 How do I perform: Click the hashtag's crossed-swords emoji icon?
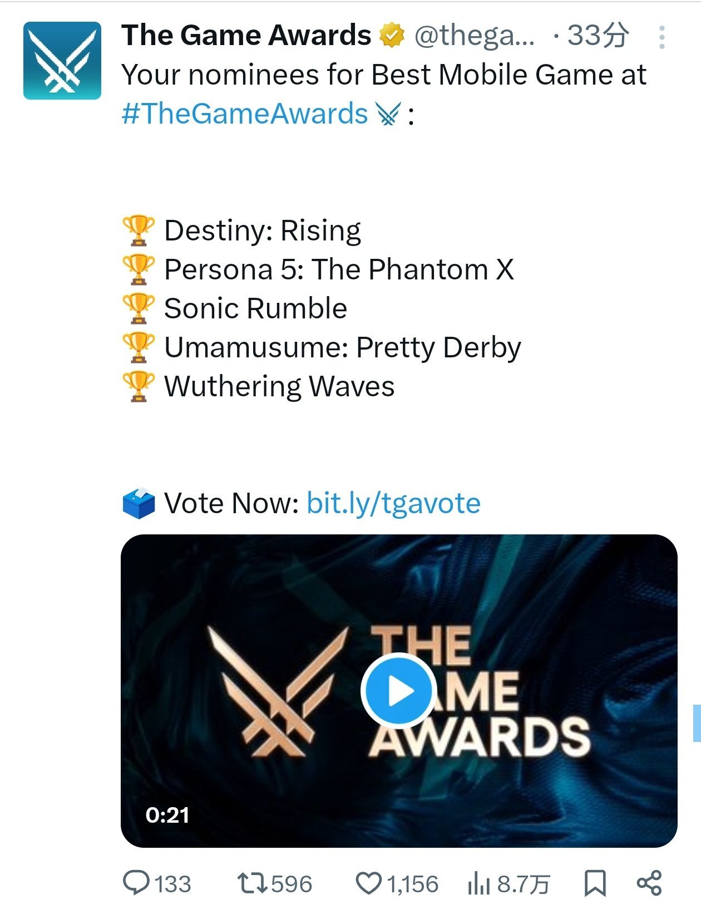tap(388, 115)
